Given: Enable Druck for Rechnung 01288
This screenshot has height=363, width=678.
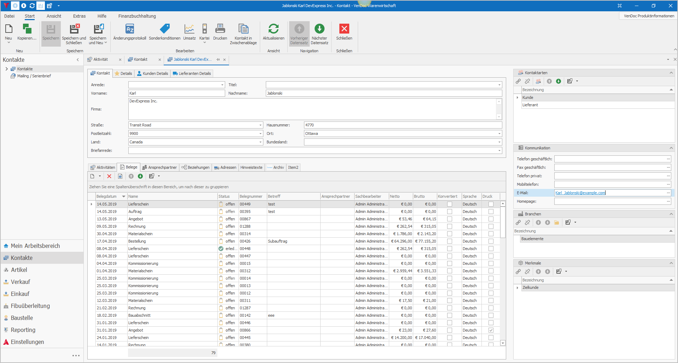Looking at the screenshot, I should tap(491, 226).
